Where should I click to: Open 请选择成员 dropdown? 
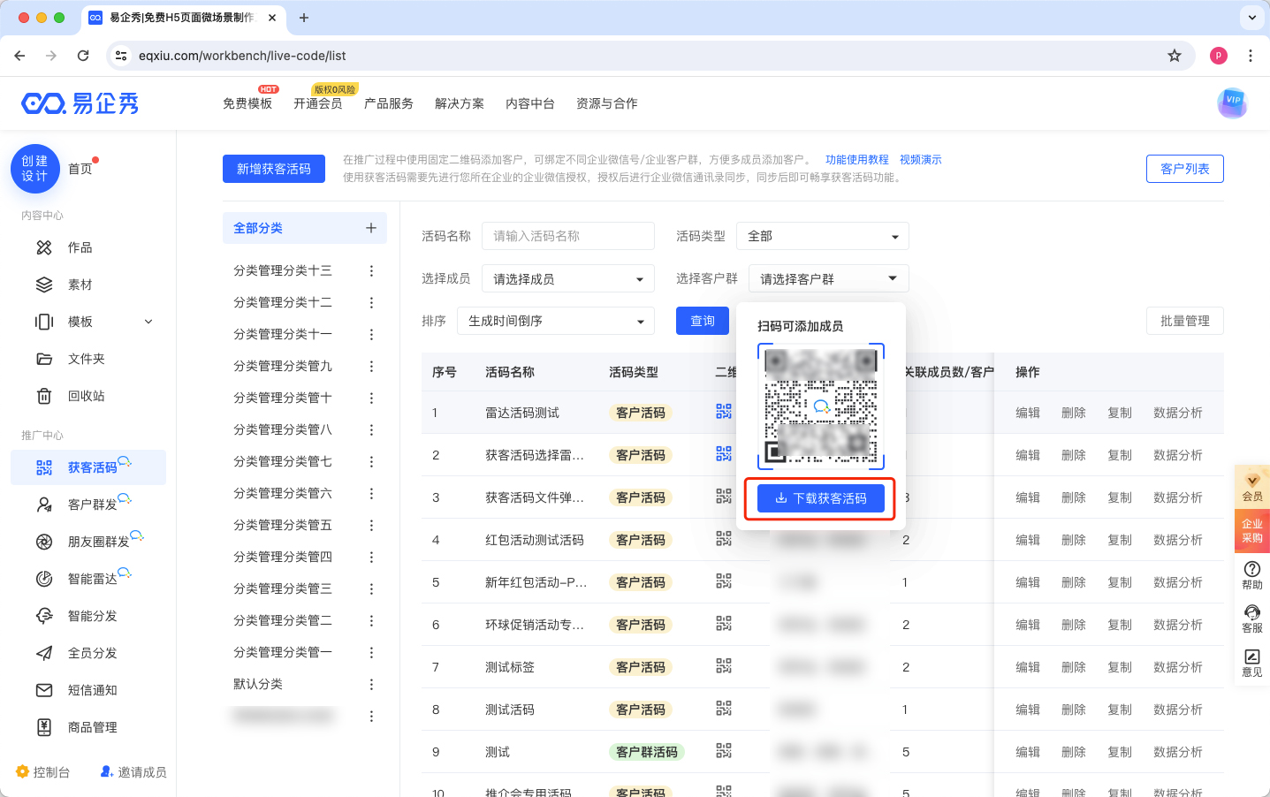[x=568, y=279]
